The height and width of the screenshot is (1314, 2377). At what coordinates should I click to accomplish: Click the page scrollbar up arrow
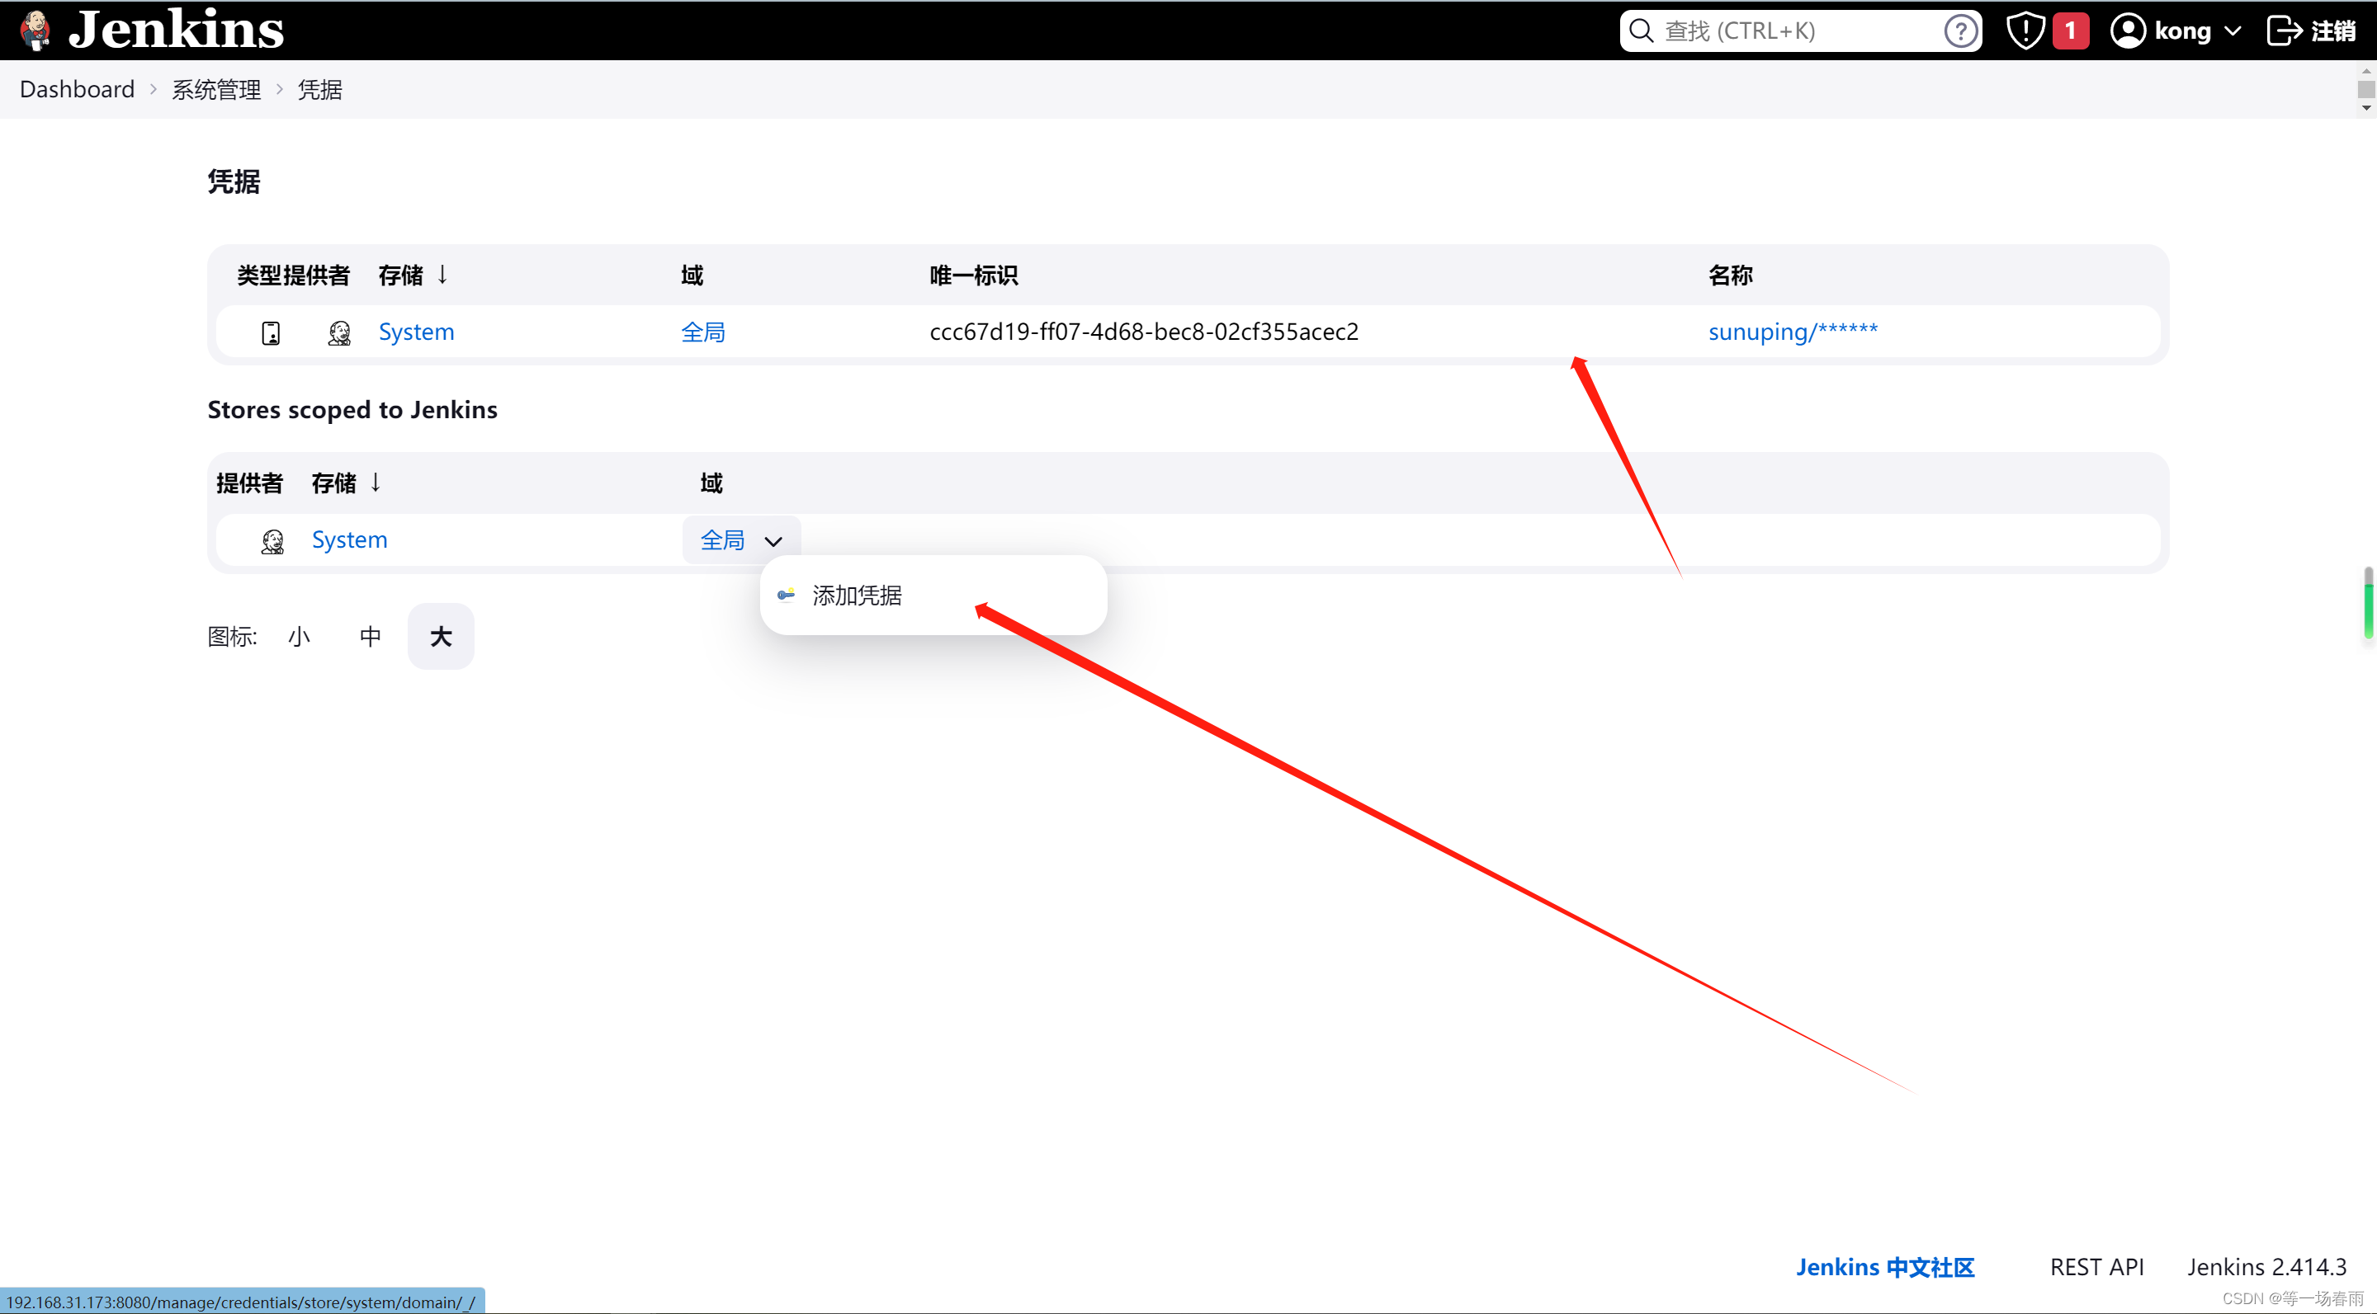coord(2367,70)
